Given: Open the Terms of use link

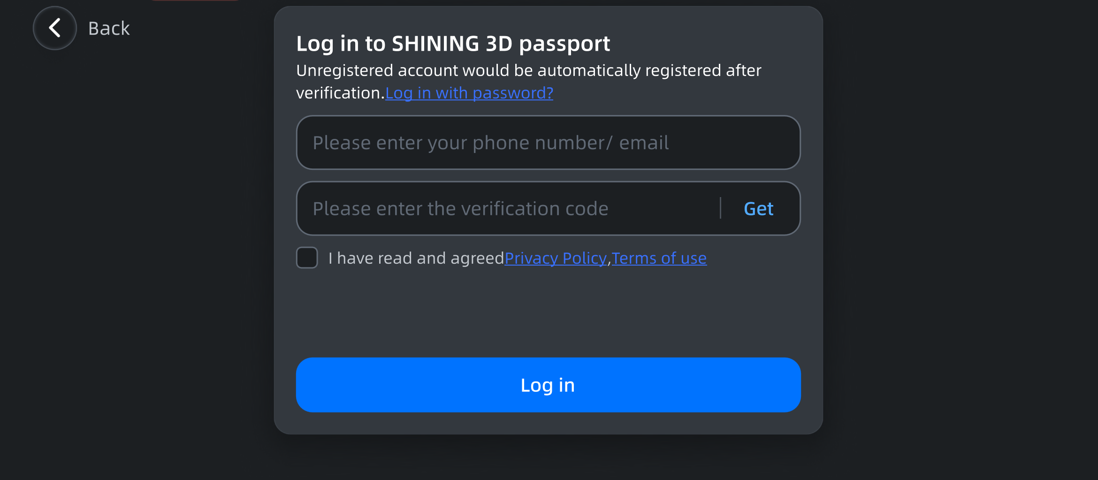Looking at the screenshot, I should 659,258.
